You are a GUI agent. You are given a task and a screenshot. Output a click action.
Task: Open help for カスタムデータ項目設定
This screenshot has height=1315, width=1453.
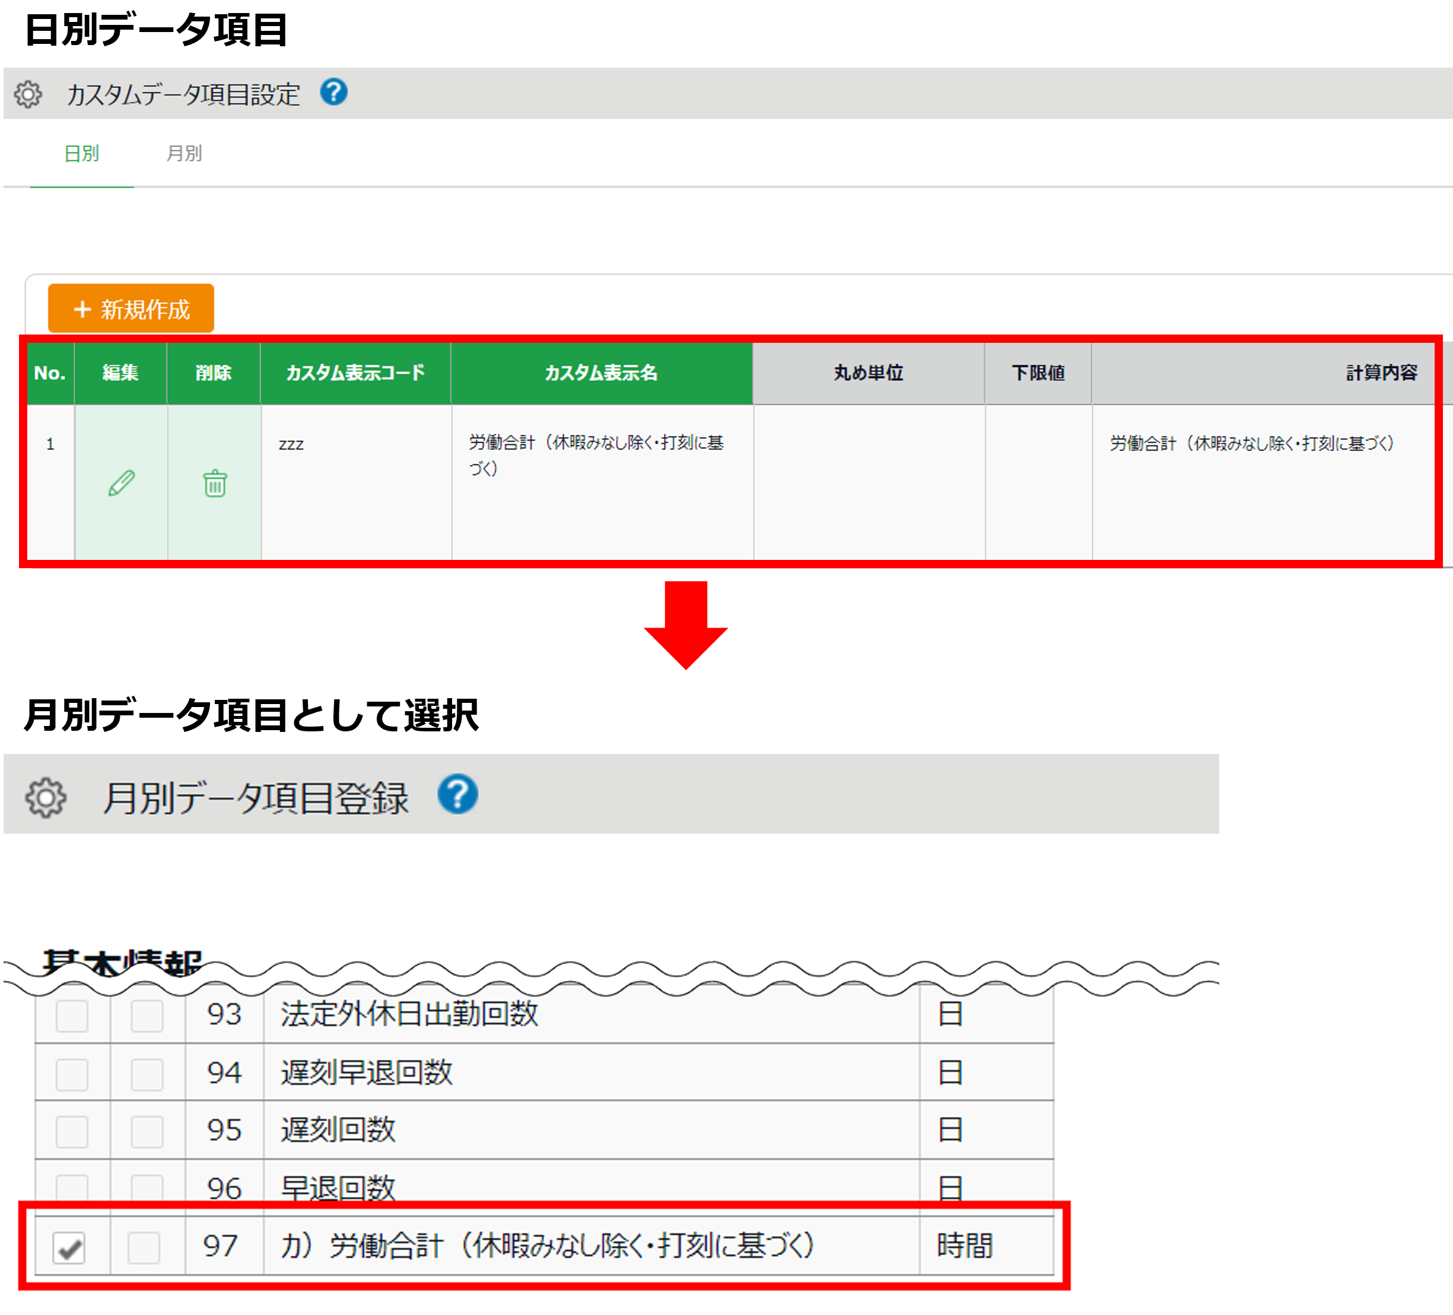[333, 92]
